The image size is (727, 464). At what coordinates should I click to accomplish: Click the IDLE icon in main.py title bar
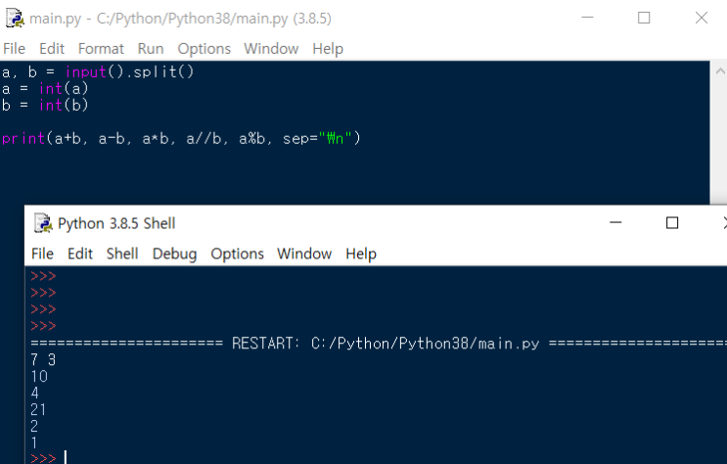coord(15,19)
